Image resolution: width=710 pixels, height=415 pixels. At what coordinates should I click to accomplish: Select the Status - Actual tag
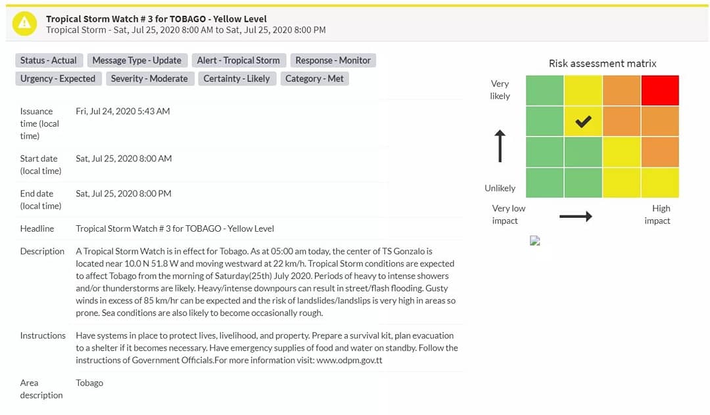tap(49, 60)
